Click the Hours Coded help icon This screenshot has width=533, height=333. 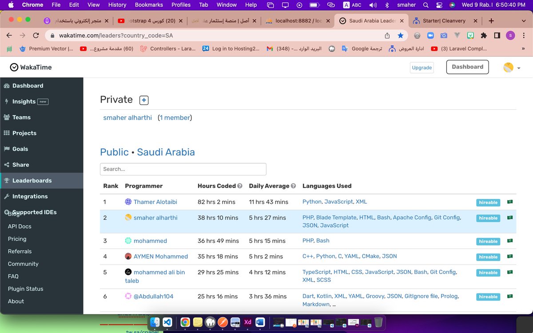tap(240, 186)
